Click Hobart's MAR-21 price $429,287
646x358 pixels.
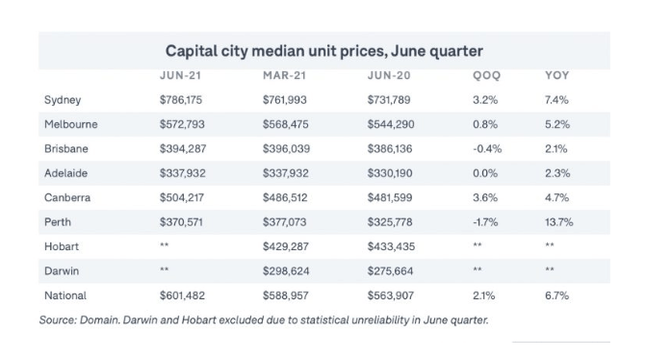286,246
